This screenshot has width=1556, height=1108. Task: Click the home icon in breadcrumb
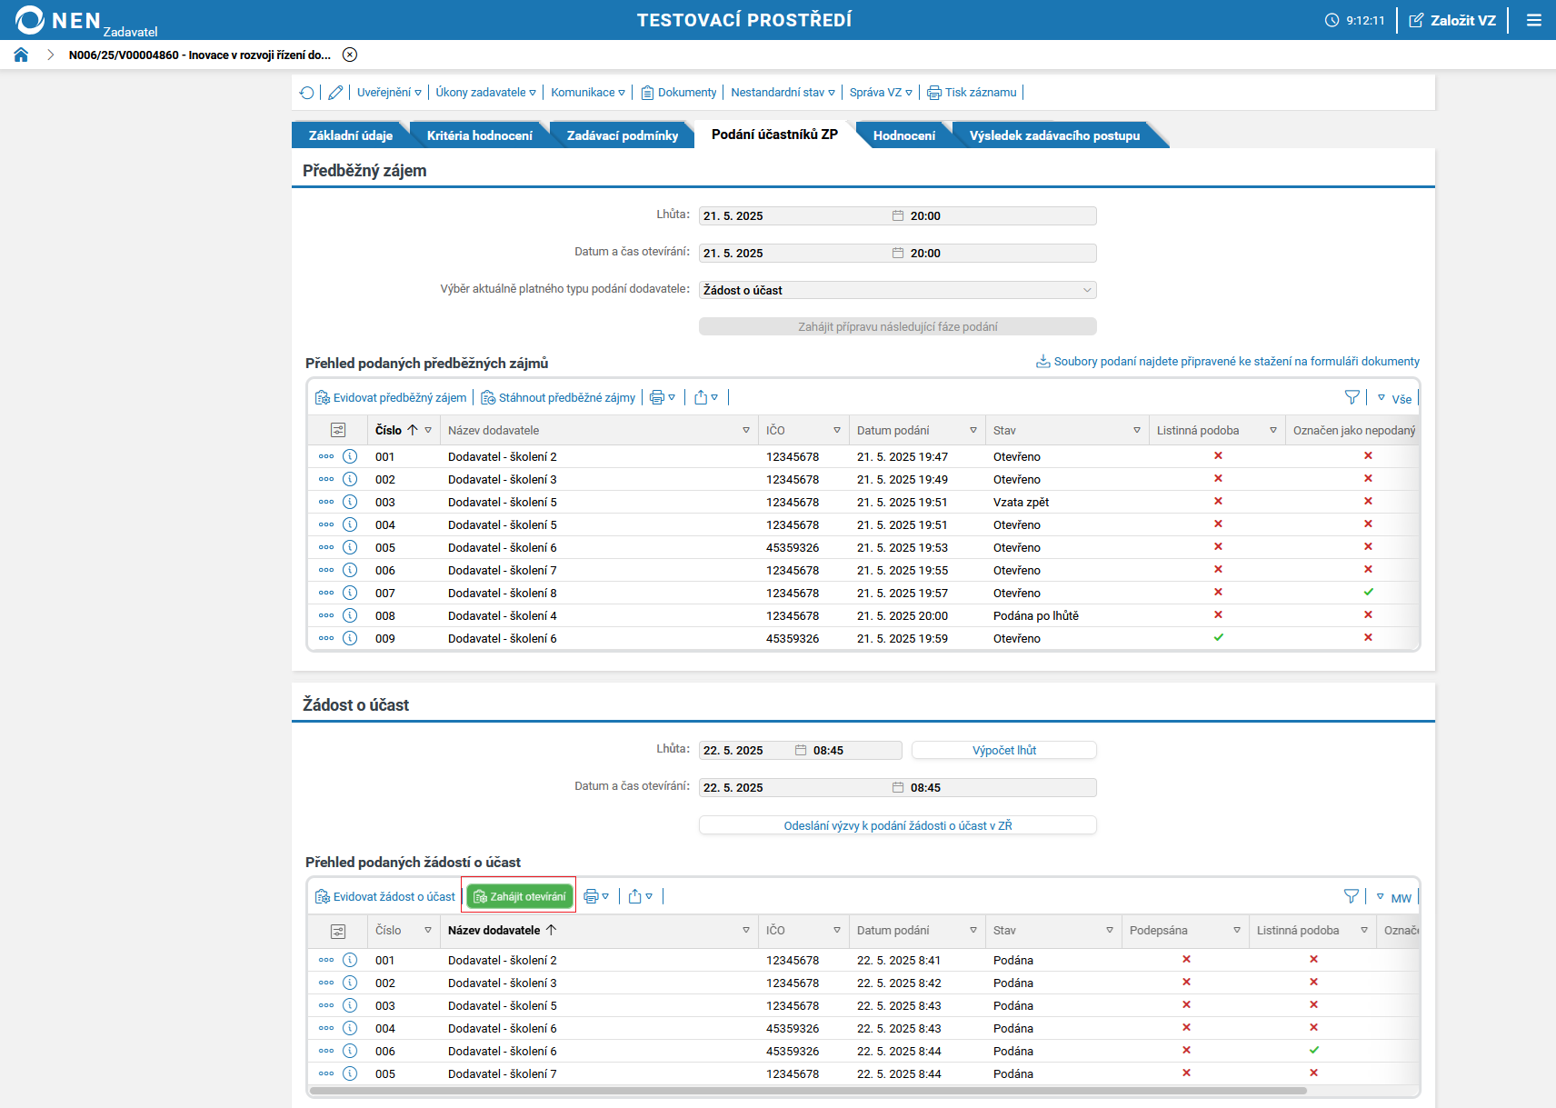pyautogui.click(x=21, y=55)
